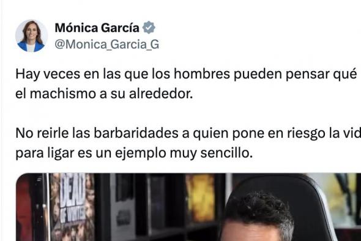Click the "para ligar es un ejemplo" line
The height and width of the screenshot is (241, 361).
[134, 153]
